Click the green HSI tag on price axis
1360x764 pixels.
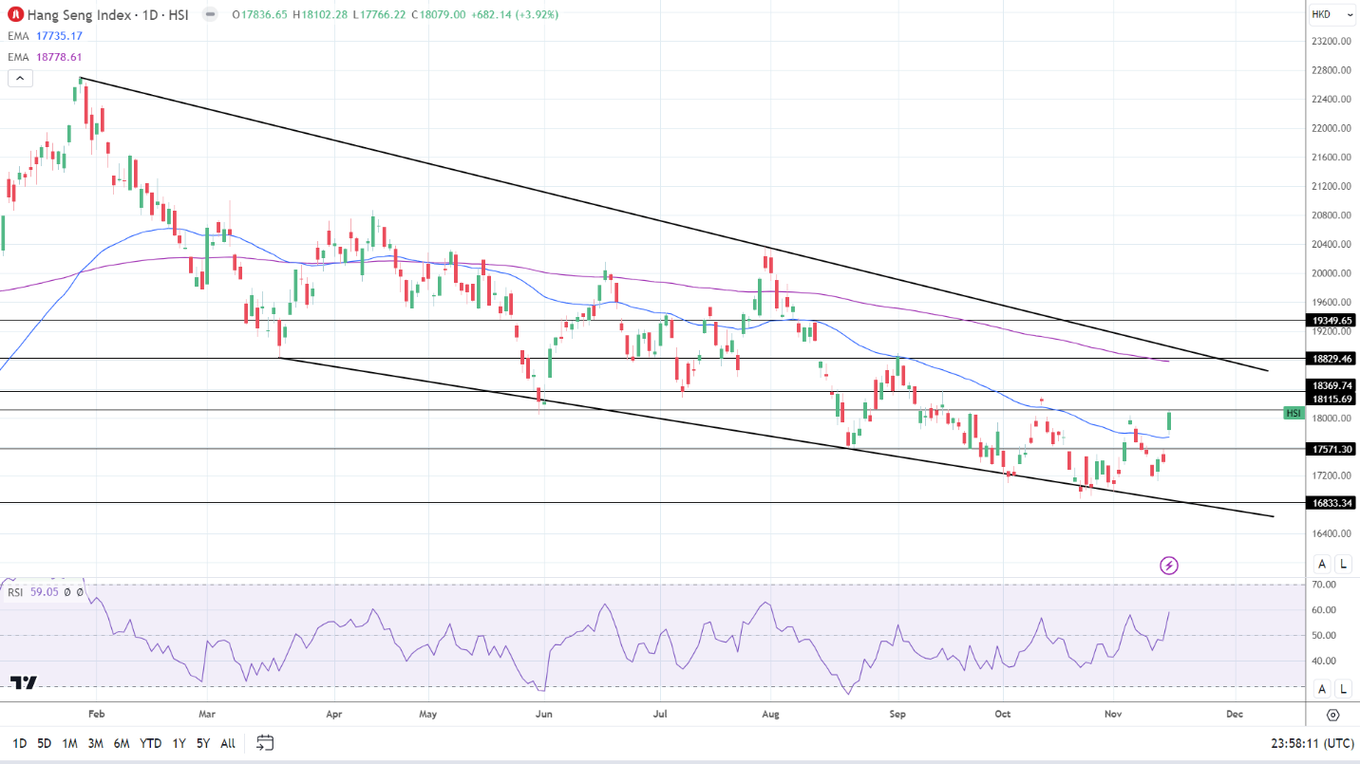pyautogui.click(x=1294, y=413)
